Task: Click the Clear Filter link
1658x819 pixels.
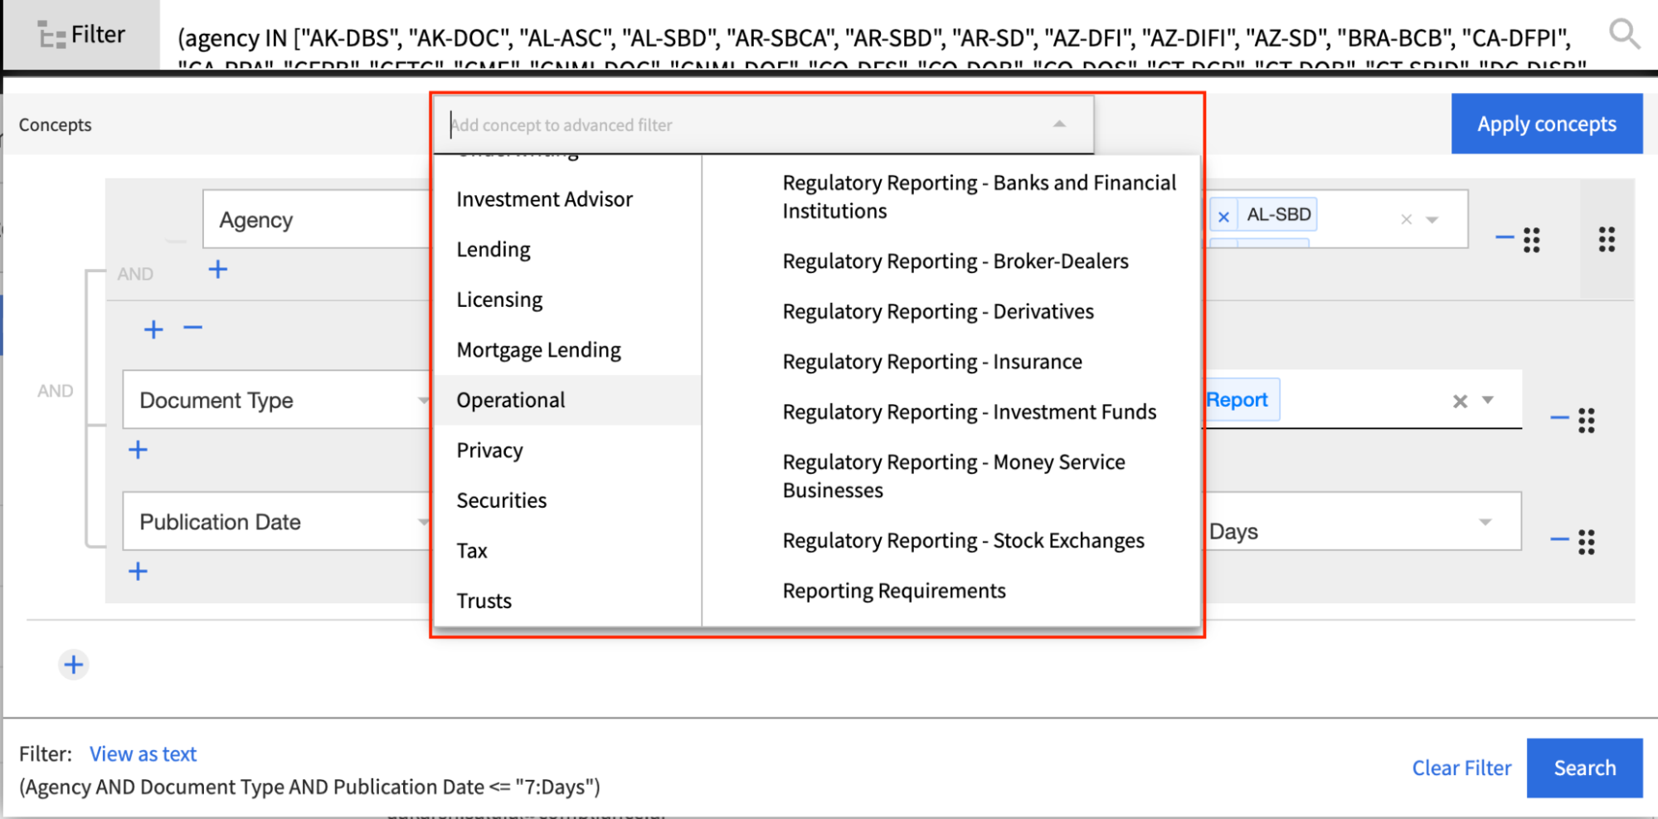Action: 1461,768
